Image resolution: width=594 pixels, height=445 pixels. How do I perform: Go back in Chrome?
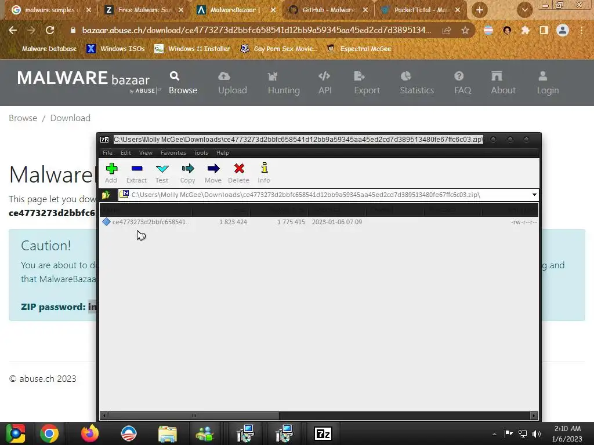click(13, 30)
